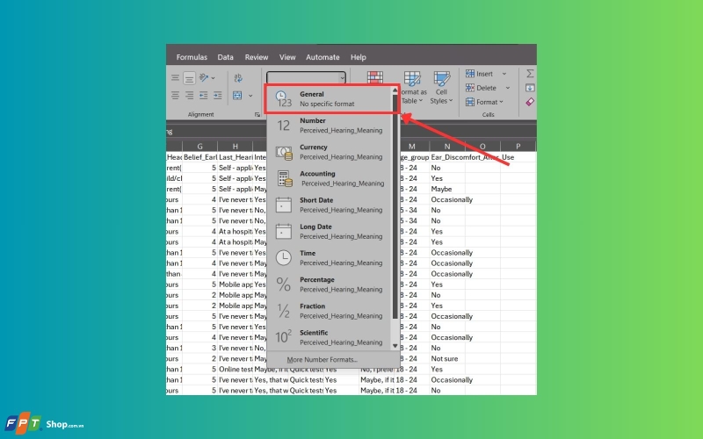Open the Alignment settings dialog launcher

(x=257, y=115)
